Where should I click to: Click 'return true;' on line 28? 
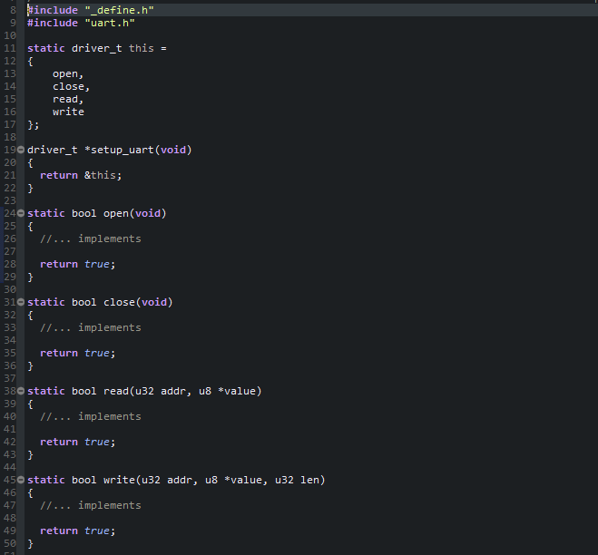(x=77, y=264)
